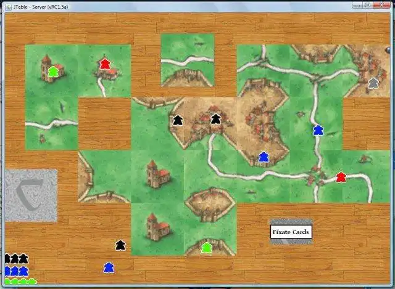Select the red meeple on the right-hand road
Screen dimensions: 395x289
[341, 177]
